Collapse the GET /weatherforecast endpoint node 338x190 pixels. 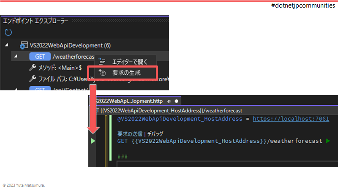click(x=16, y=56)
